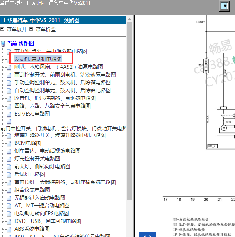The image size is (235, 237).
Task: Expand all menus with 菜单展开
Action: point(17,29)
